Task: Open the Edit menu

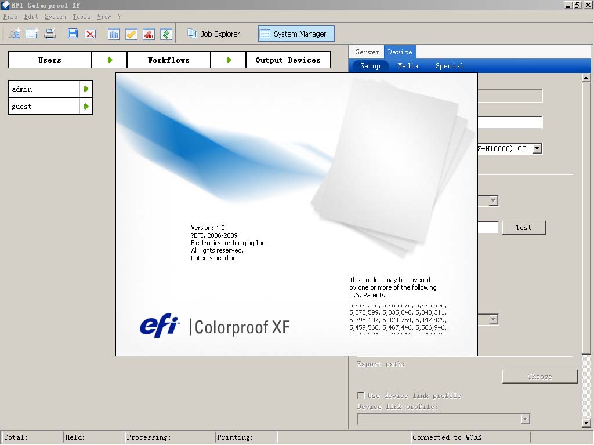Action: click(x=31, y=16)
